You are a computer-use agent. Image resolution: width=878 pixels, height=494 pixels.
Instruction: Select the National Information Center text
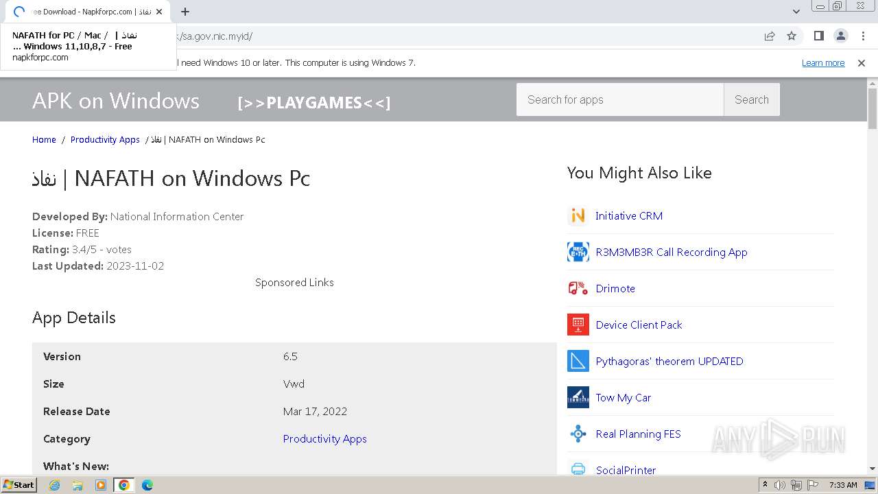[177, 216]
